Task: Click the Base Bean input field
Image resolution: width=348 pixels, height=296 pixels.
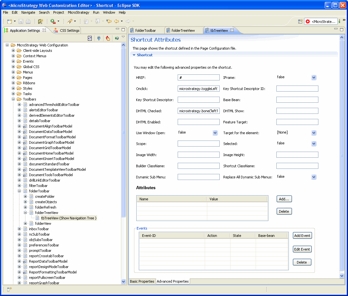Action: 297,100
